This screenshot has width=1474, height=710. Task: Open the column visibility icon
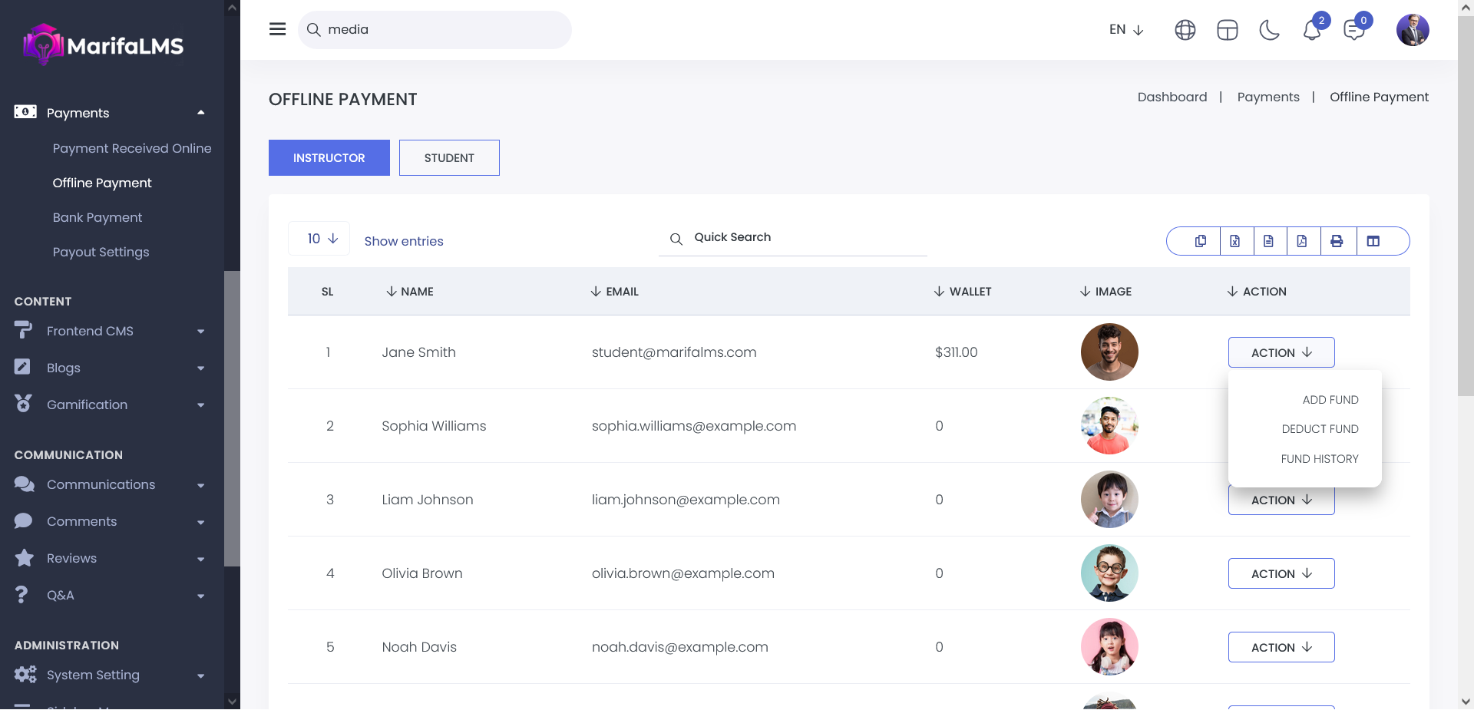coord(1373,241)
